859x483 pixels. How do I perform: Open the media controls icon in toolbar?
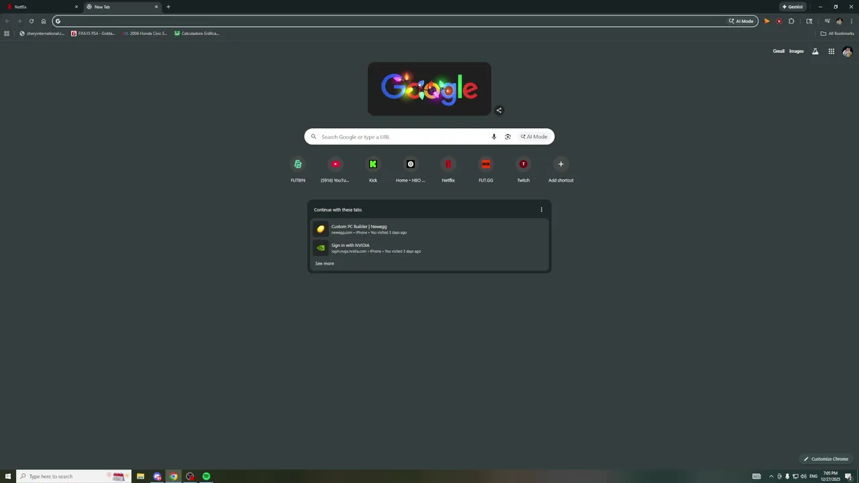827,21
